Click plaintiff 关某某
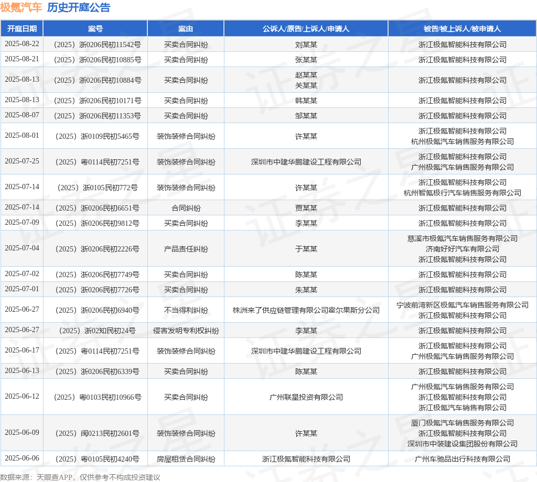Screen dimensions: 537x482 point(306,85)
